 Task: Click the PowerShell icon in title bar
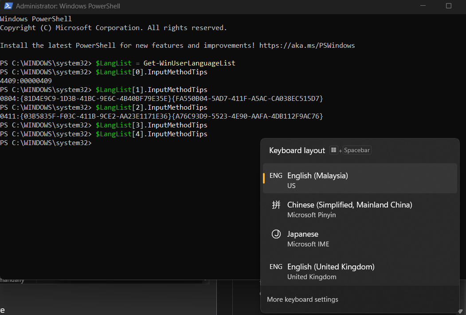coord(8,6)
